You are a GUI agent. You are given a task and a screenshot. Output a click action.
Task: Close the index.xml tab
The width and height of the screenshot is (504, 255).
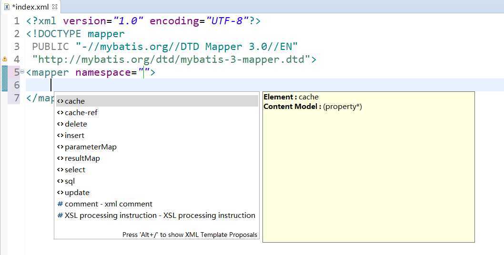[55, 7]
